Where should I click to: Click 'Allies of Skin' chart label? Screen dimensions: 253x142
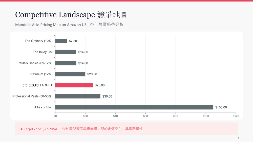pos(43,107)
